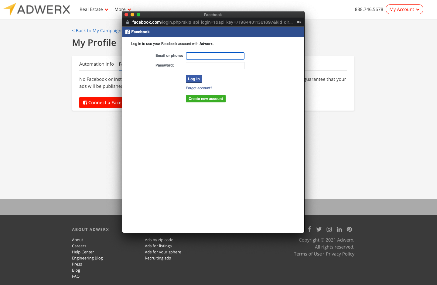The image size is (437, 285).
Task: Open Adwerx Instagram icon in footer
Action: [329, 229]
